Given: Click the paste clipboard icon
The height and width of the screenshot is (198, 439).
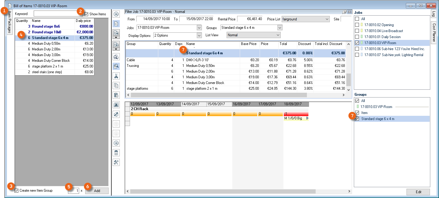Looking at the screenshot, I should click(116, 95).
